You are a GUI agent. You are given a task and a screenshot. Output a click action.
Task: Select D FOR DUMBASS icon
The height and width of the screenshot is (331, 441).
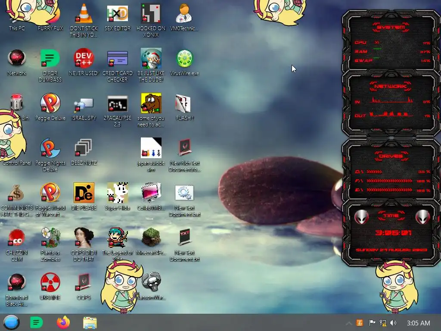[x=50, y=66]
